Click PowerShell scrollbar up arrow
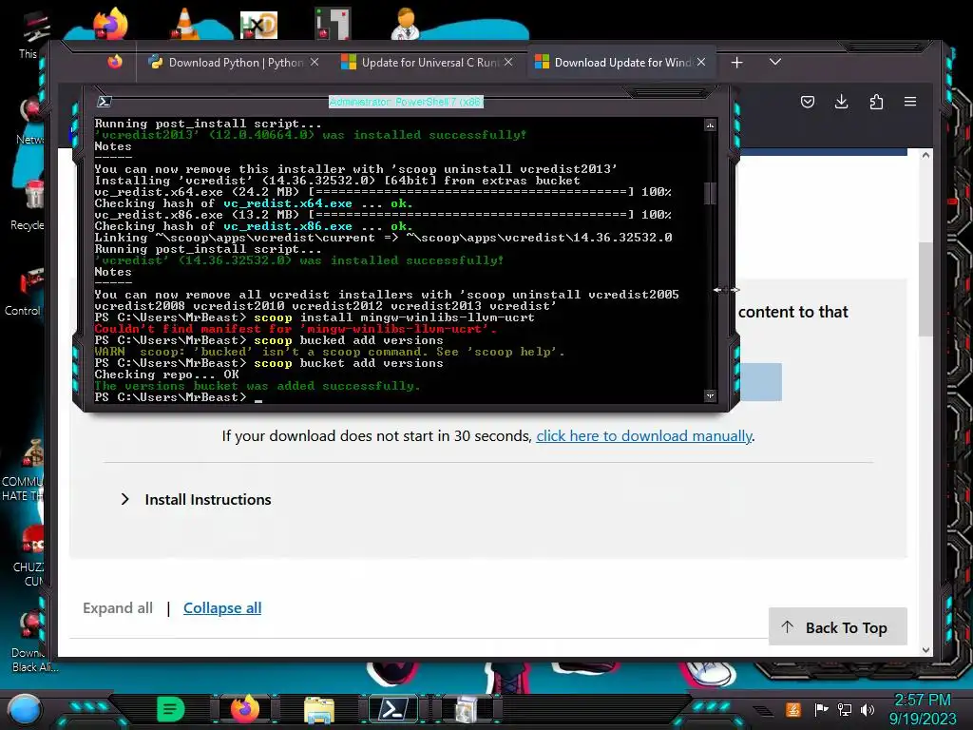This screenshot has height=730, width=973. tap(710, 125)
